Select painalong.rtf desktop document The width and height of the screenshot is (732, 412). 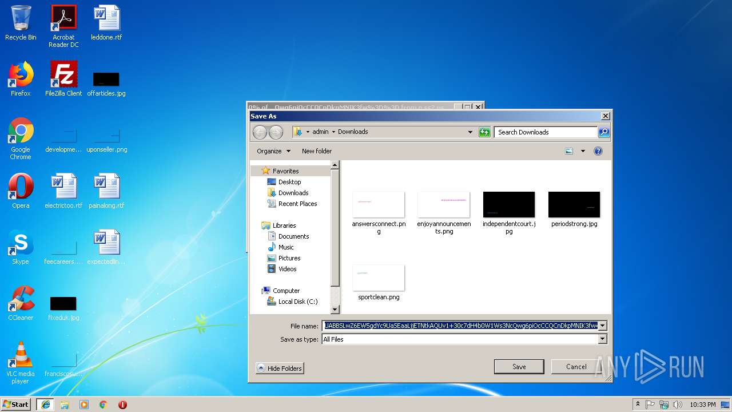pyautogui.click(x=106, y=191)
